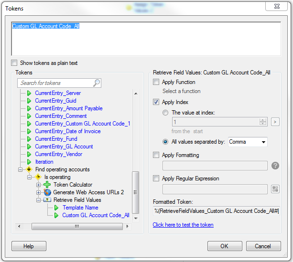
Task: Select the Iteration token
Action: click(44, 162)
